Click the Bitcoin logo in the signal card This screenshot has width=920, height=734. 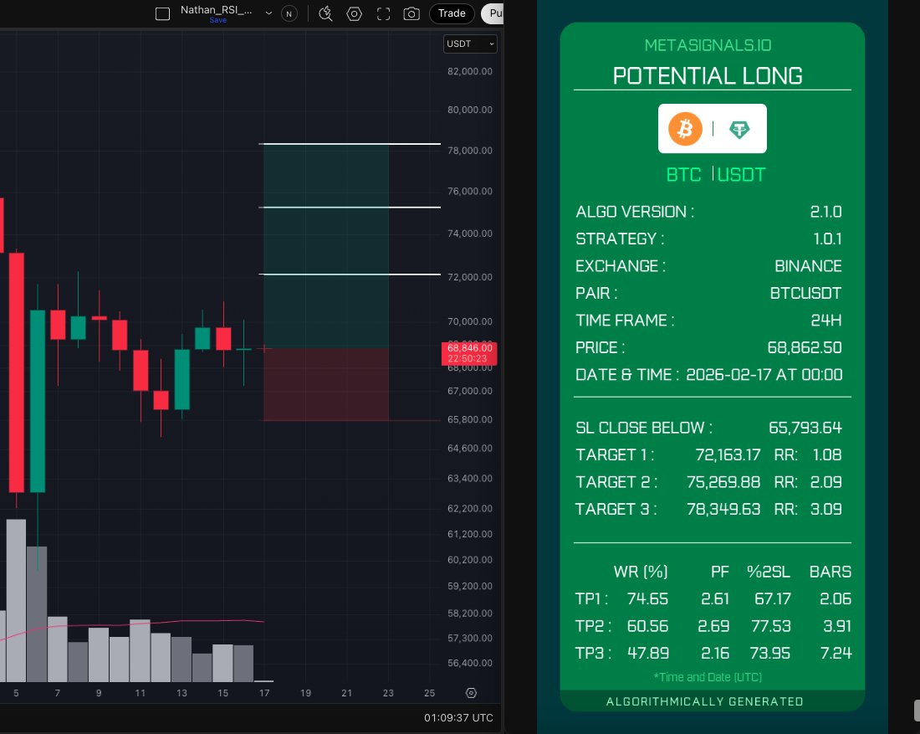[685, 129]
